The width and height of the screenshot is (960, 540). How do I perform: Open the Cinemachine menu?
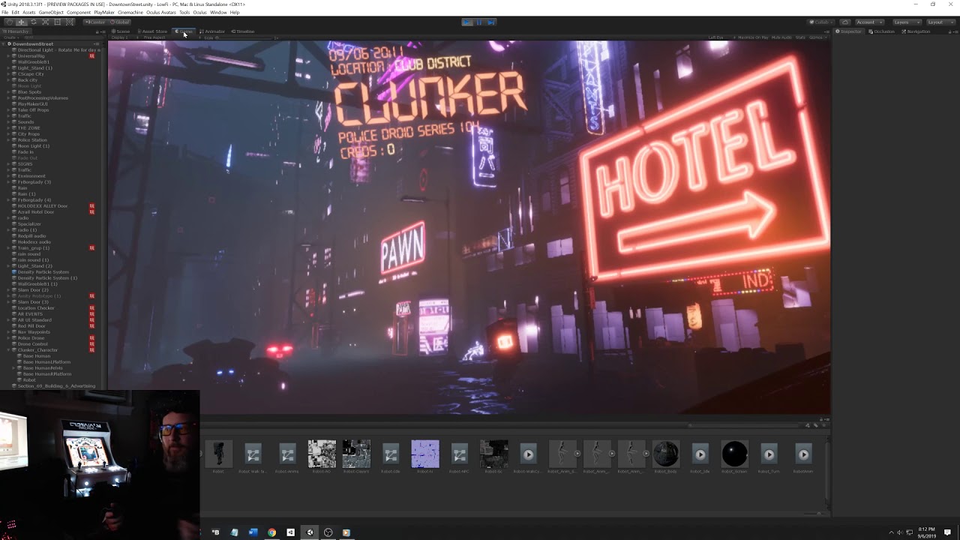[x=130, y=13]
